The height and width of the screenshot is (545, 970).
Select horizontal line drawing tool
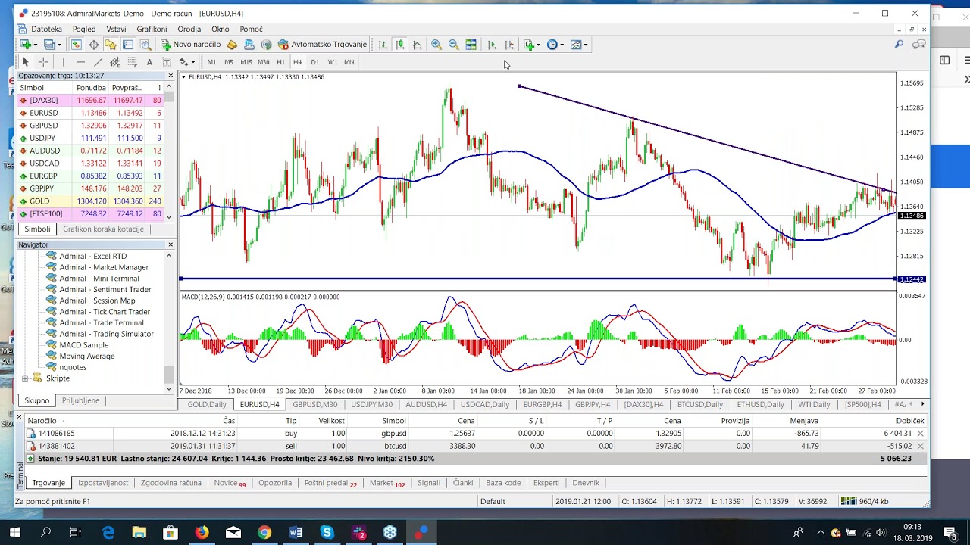click(81, 62)
